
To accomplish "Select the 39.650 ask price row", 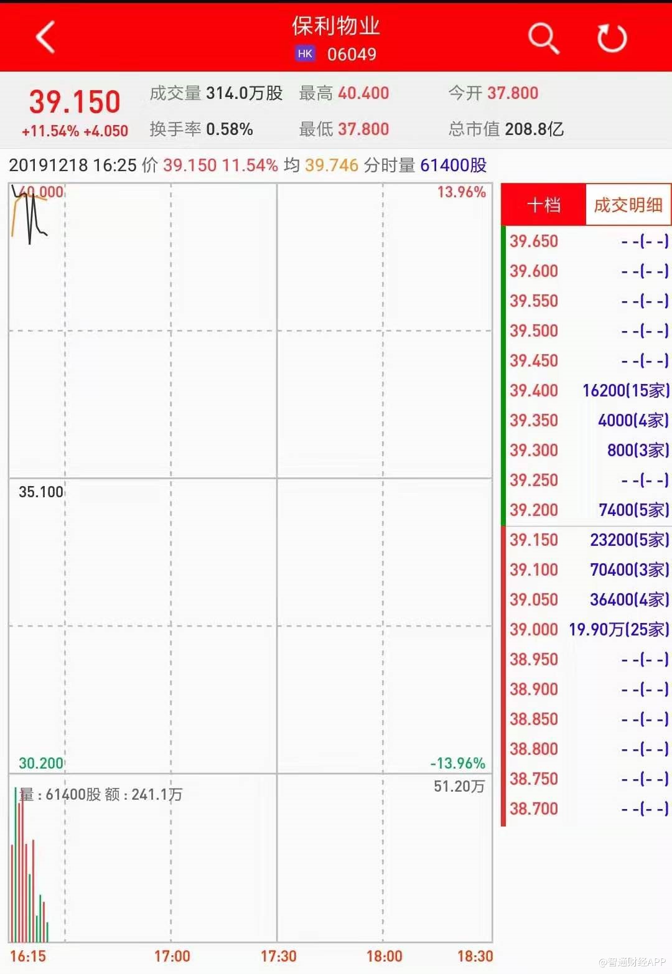I will [x=587, y=241].
